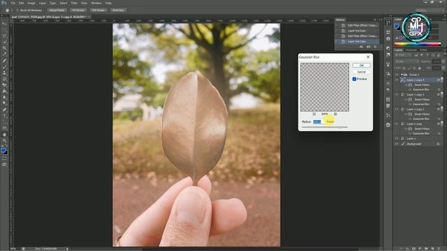Screen dimensions: 447x251
Task: Toggle visibility of Layer 1 copy
Action: [397, 124]
